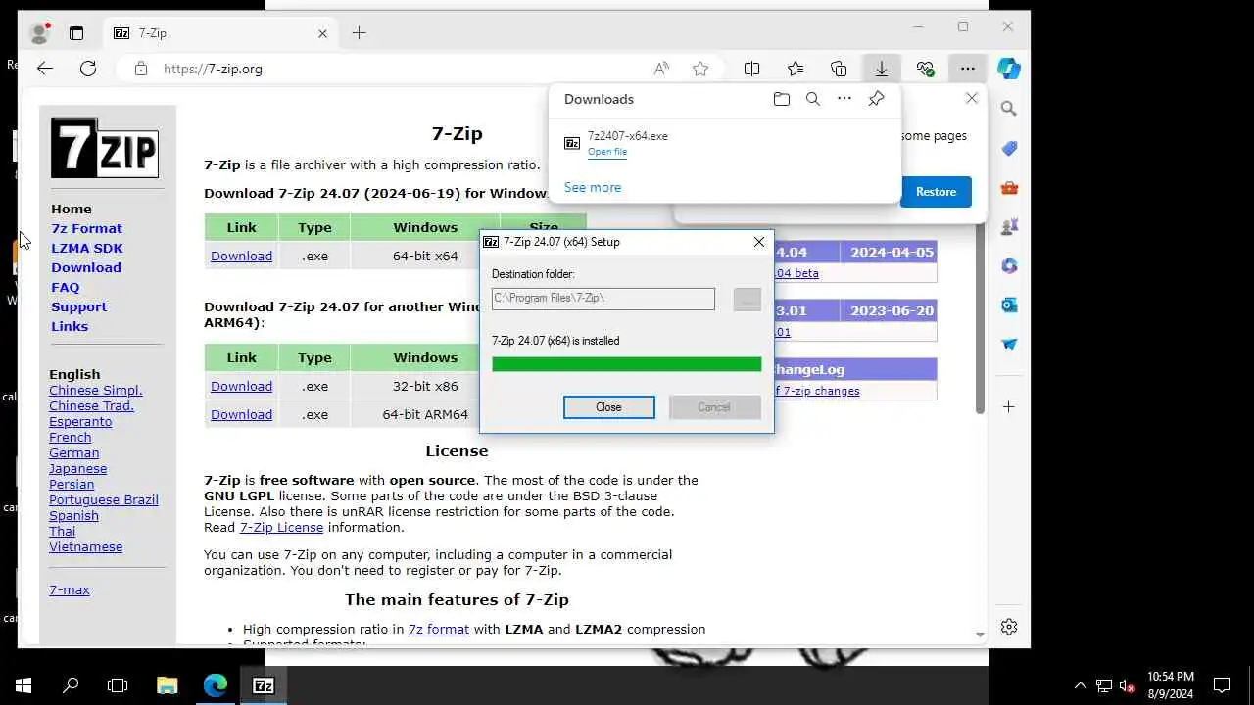Click the Edge back arrow
The width and height of the screenshot is (1254, 705).
[45, 69]
